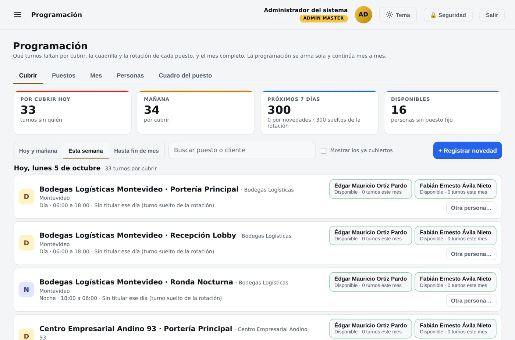Enable Mostrar los ya cubiertos checkbox
Screen dimensions: 515x340
(324, 151)
